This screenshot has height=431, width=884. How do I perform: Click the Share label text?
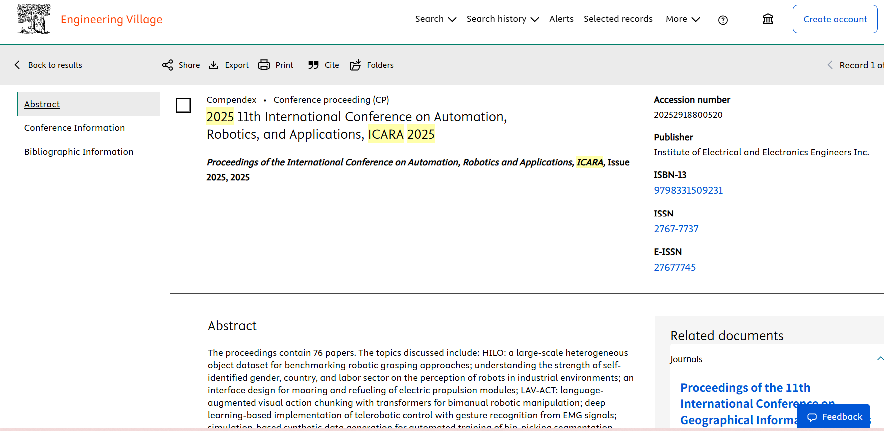click(189, 65)
